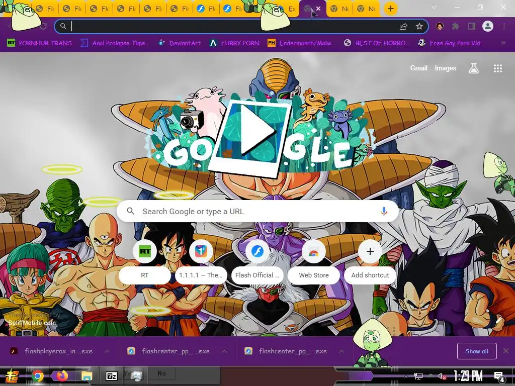Click Show all downloads button
Viewport: 515px width, 386px height.
[x=477, y=351]
